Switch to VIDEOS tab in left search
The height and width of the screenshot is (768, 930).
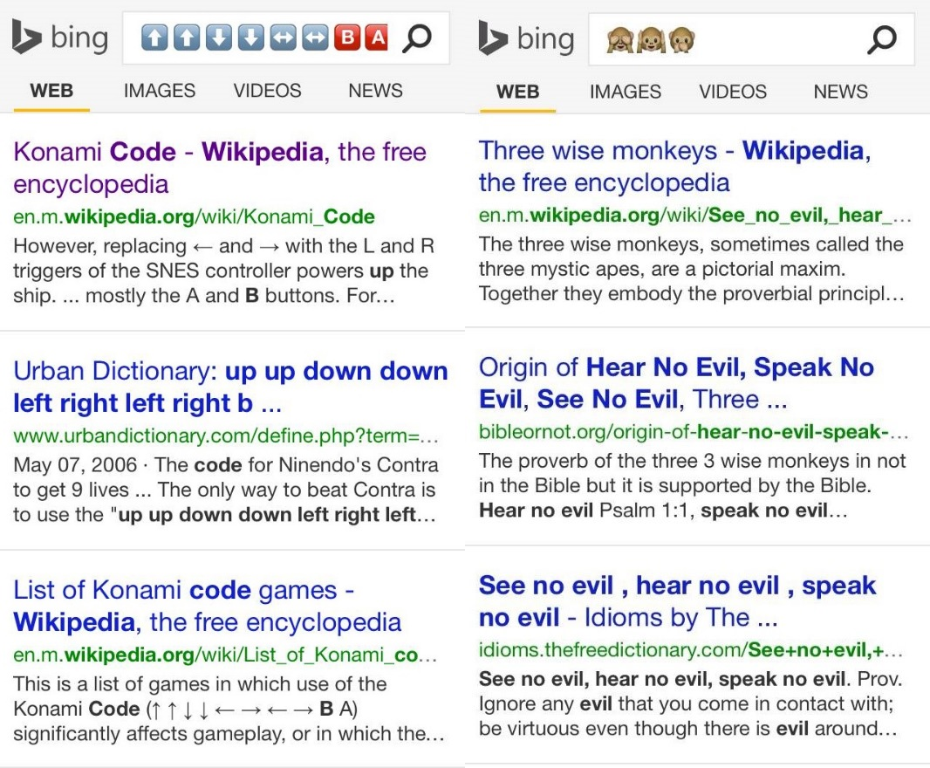[x=268, y=91]
